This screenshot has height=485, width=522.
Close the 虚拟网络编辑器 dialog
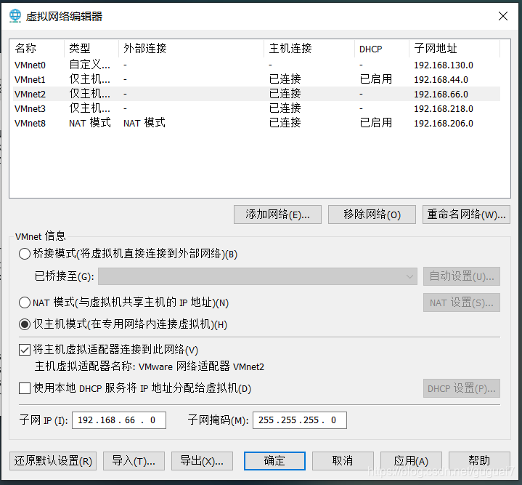pos(502,16)
